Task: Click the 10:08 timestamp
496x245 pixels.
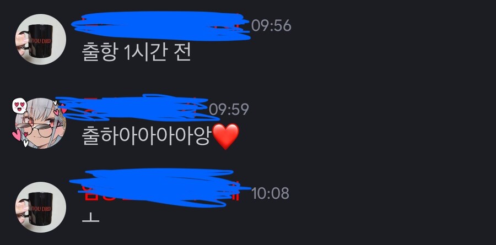Action: coord(270,193)
